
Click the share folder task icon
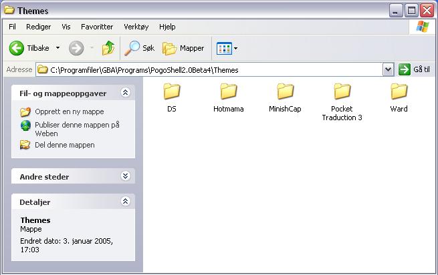click(25, 145)
